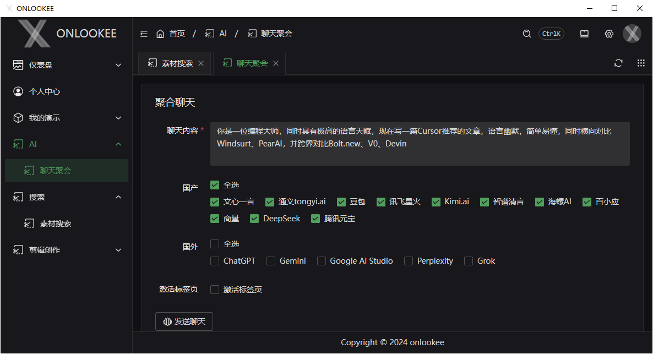Uncheck 海螺AI

tap(540, 202)
